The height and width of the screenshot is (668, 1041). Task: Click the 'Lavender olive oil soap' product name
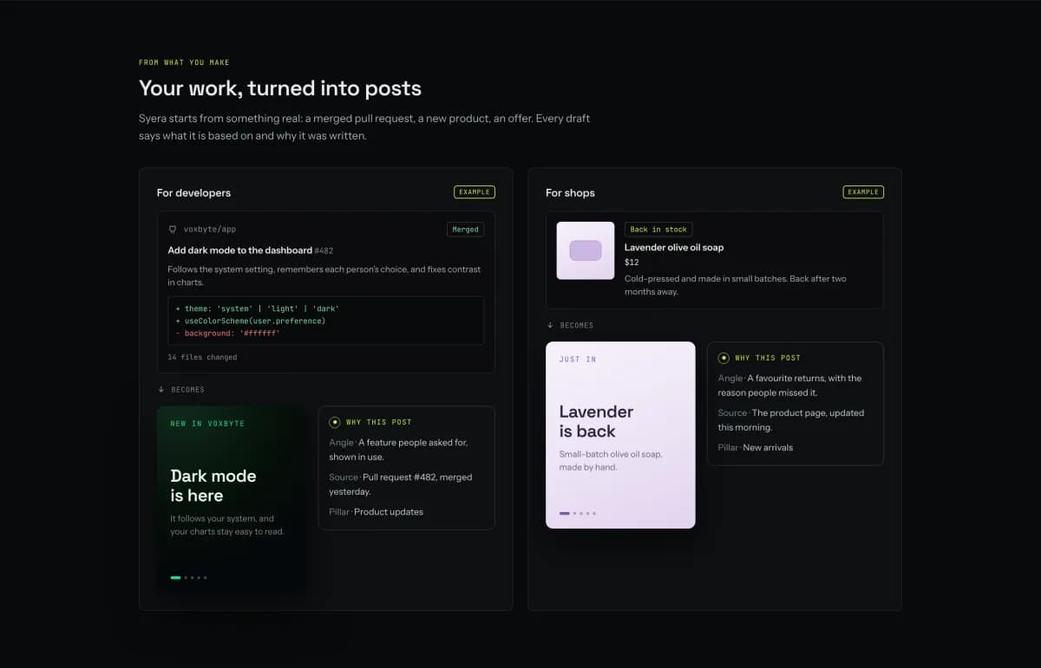[674, 248]
